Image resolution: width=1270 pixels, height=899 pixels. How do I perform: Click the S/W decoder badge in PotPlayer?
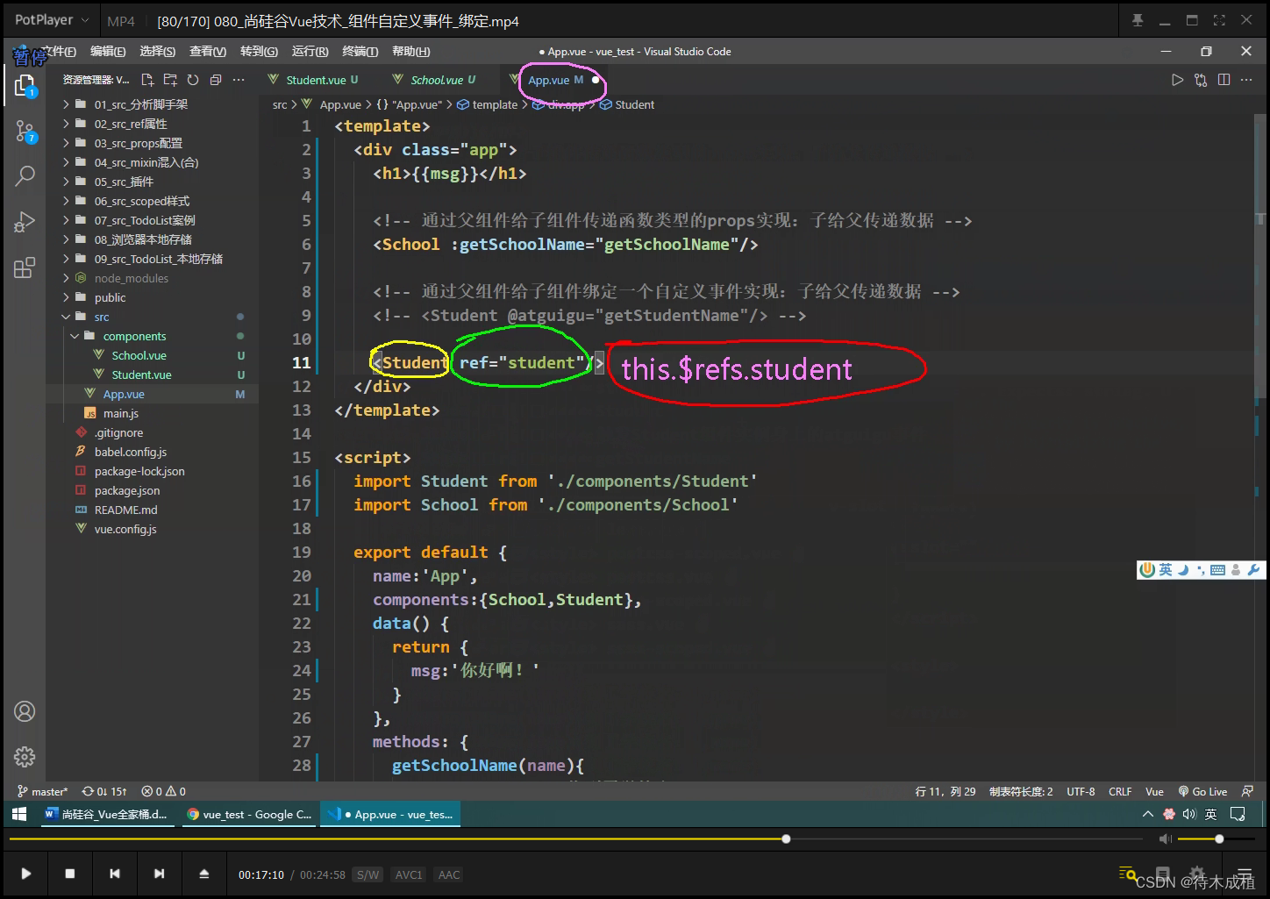(368, 874)
